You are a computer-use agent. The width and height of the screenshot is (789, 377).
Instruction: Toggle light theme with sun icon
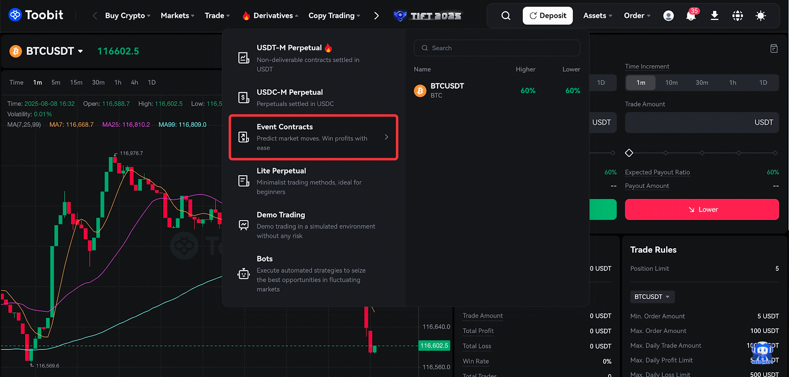[x=761, y=16]
